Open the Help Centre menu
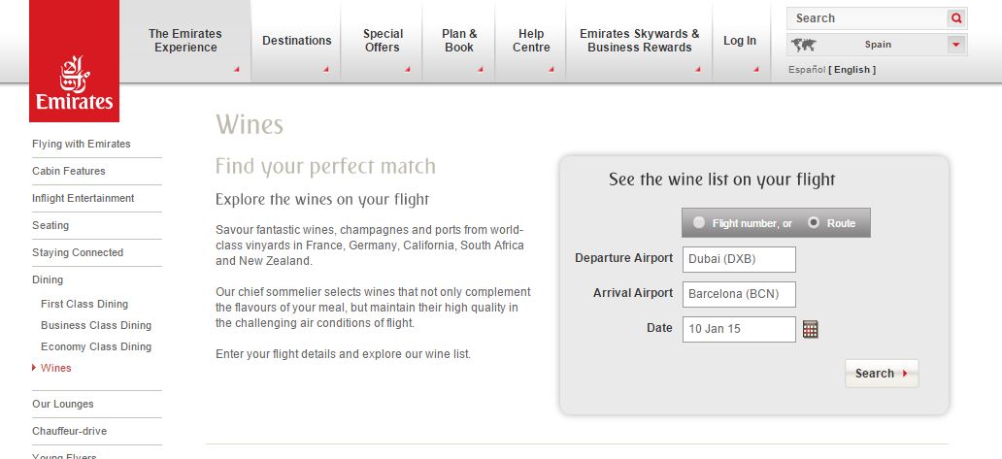The image size is (1002, 459). [531, 40]
